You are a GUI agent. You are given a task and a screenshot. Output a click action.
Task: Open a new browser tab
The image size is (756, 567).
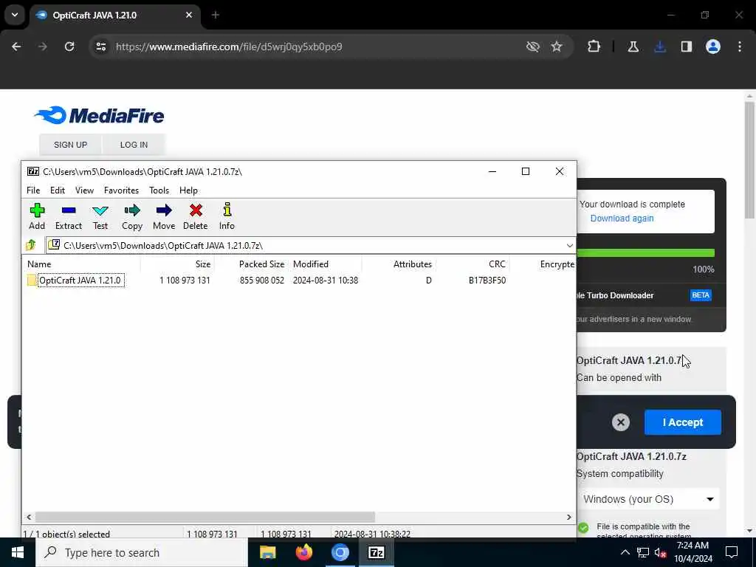[215, 15]
